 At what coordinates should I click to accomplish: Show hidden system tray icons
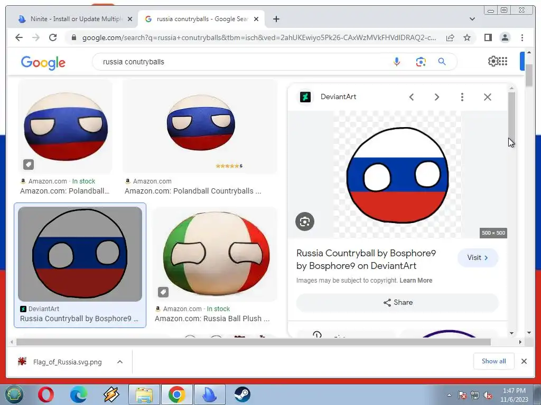449,395
